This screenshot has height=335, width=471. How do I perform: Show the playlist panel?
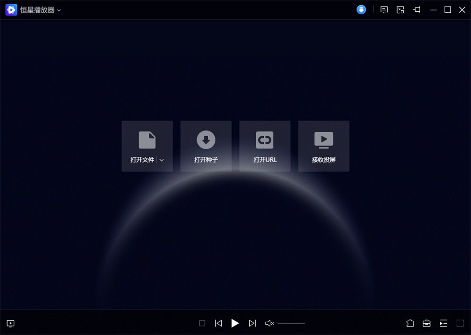(443, 323)
